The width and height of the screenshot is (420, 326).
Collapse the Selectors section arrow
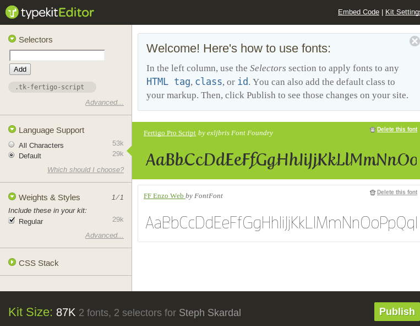(12, 39)
